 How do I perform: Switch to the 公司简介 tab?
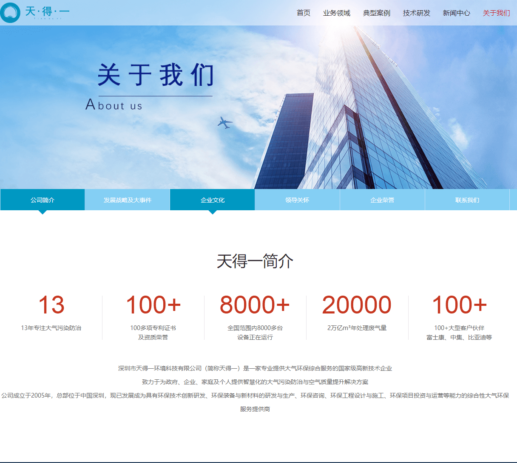tap(42, 199)
